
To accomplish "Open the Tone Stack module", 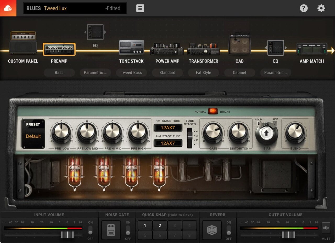I will click(x=131, y=48).
